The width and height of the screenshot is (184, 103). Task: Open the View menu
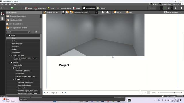(15, 4)
